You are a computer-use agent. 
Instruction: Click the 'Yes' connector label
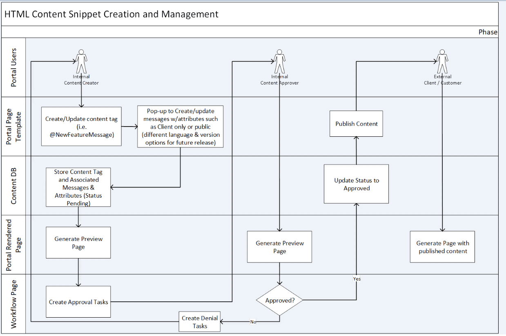[x=357, y=279]
